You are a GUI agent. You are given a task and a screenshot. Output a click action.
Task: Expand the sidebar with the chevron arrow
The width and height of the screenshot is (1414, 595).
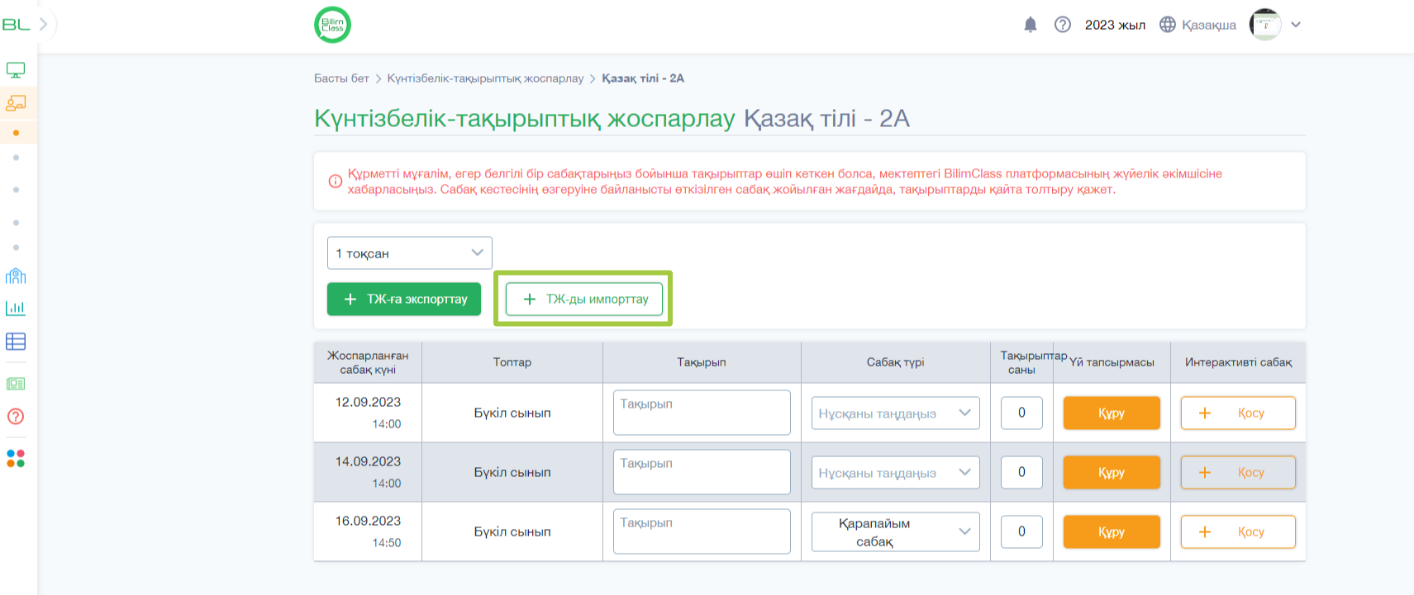[x=44, y=25]
